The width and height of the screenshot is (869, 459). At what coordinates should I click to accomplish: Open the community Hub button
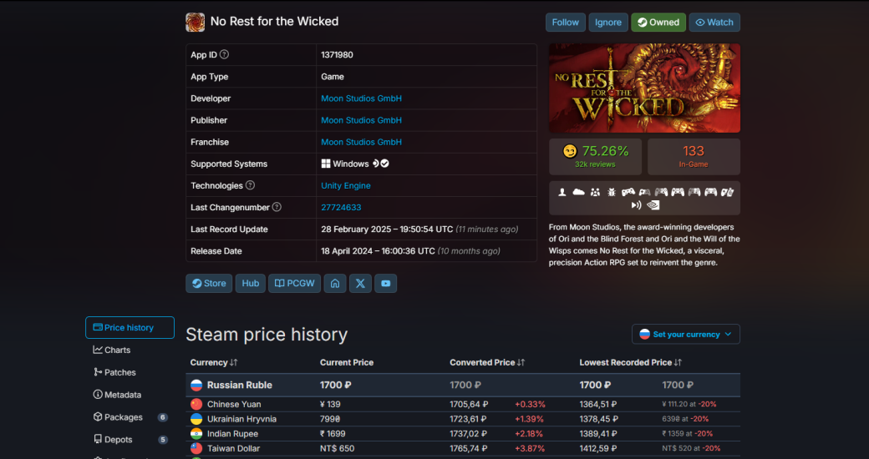(x=251, y=284)
